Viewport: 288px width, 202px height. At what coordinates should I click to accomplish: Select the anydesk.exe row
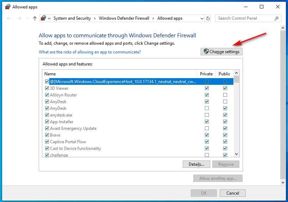click(138, 115)
